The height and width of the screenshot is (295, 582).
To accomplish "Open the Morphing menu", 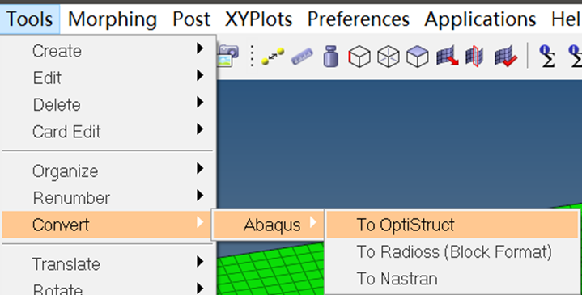I will (x=113, y=19).
